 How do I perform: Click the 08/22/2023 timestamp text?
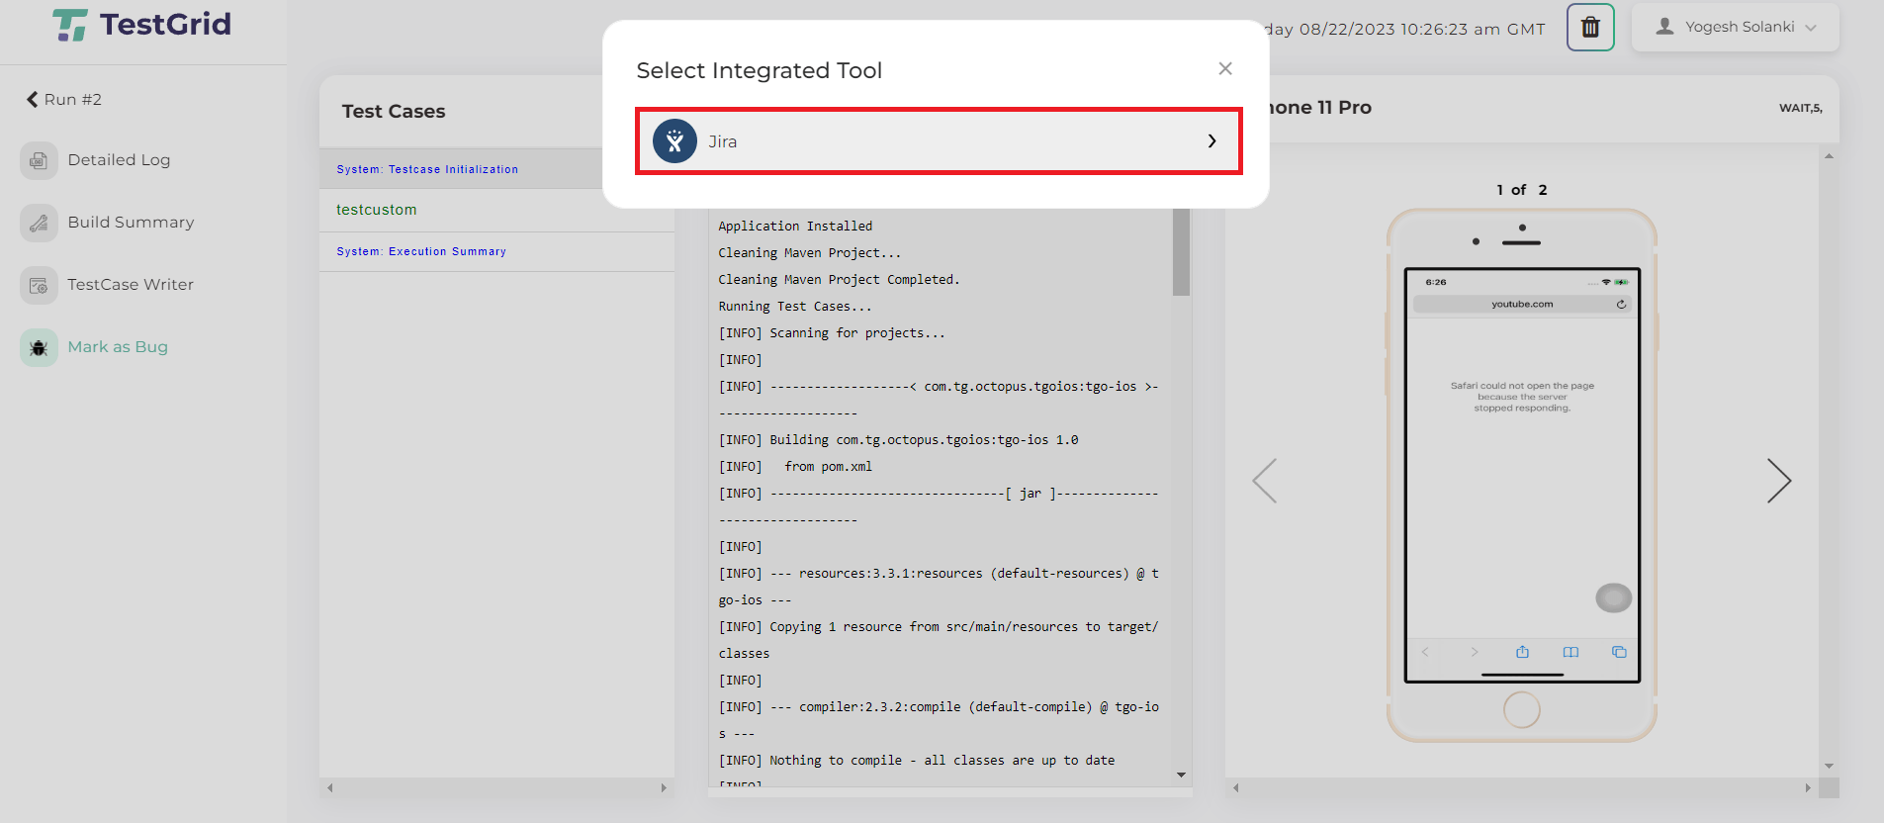pos(1423,29)
